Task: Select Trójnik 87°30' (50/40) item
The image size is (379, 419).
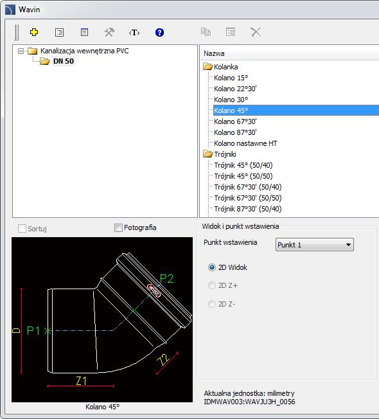Action: click(248, 209)
